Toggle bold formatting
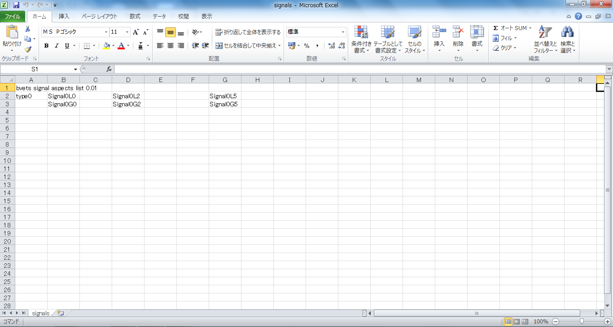Viewport: 613px width, 327px height. tap(46, 46)
